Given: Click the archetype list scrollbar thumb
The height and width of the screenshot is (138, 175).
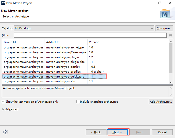Looking at the screenshot, I should [171, 58].
